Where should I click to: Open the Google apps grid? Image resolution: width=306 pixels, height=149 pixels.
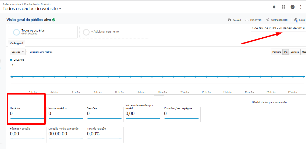click(284, 7)
